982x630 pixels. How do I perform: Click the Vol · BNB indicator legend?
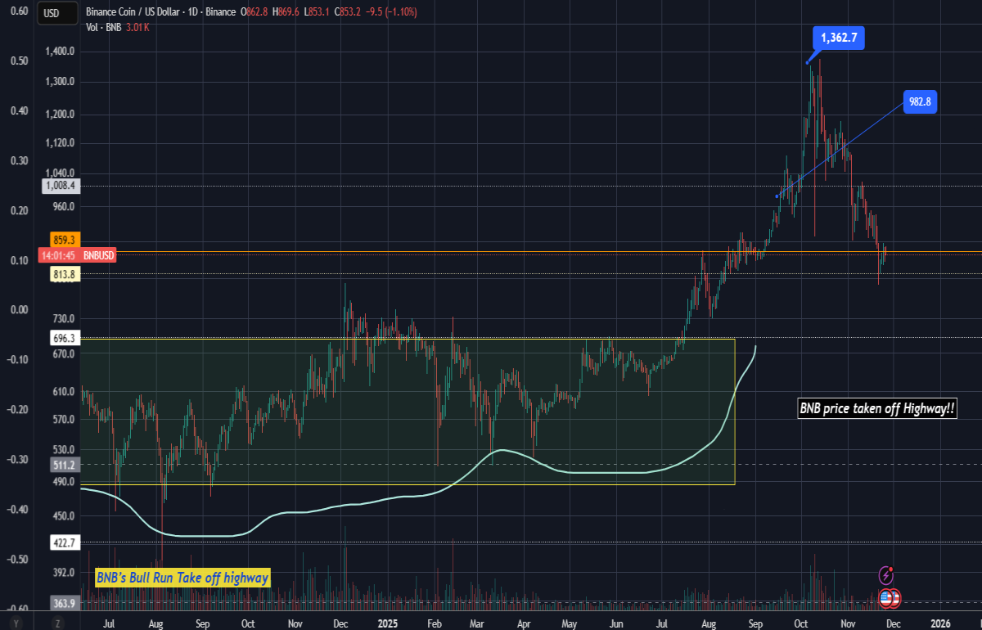click(103, 27)
